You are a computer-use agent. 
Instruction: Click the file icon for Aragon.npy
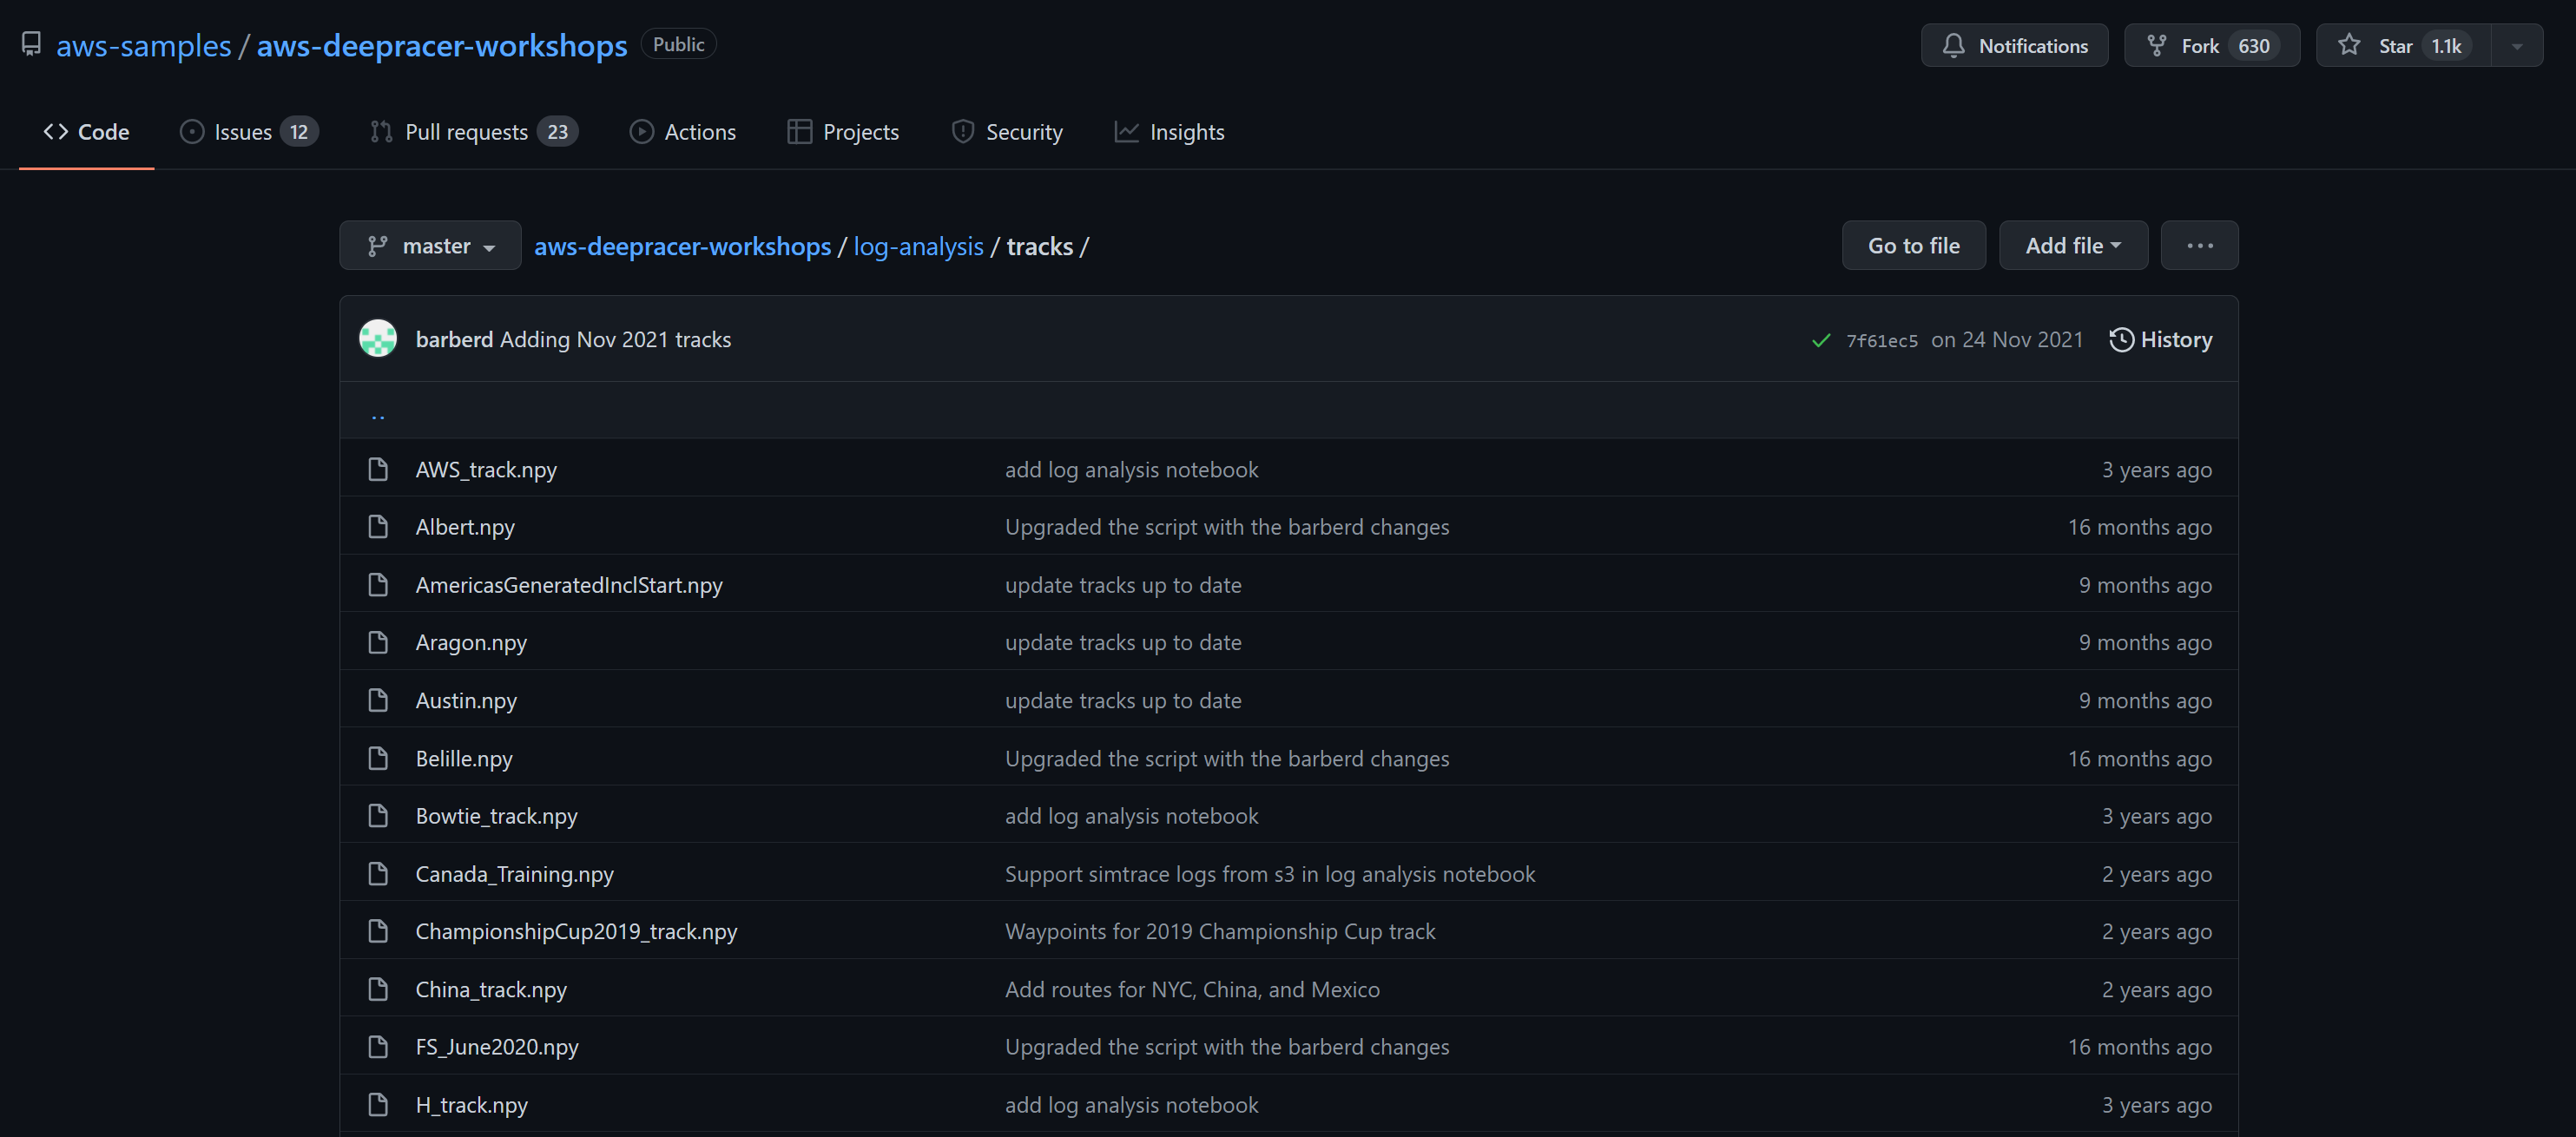(x=378, y=642)
